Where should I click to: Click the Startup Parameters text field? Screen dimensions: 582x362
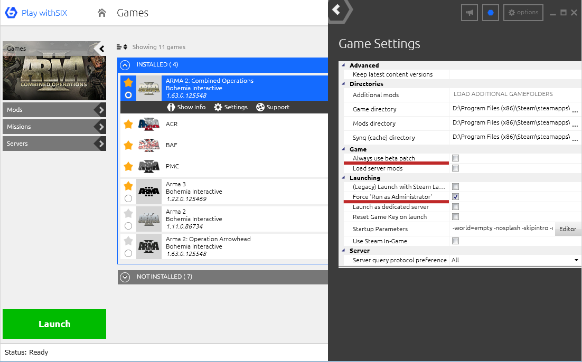click(502, 228)
